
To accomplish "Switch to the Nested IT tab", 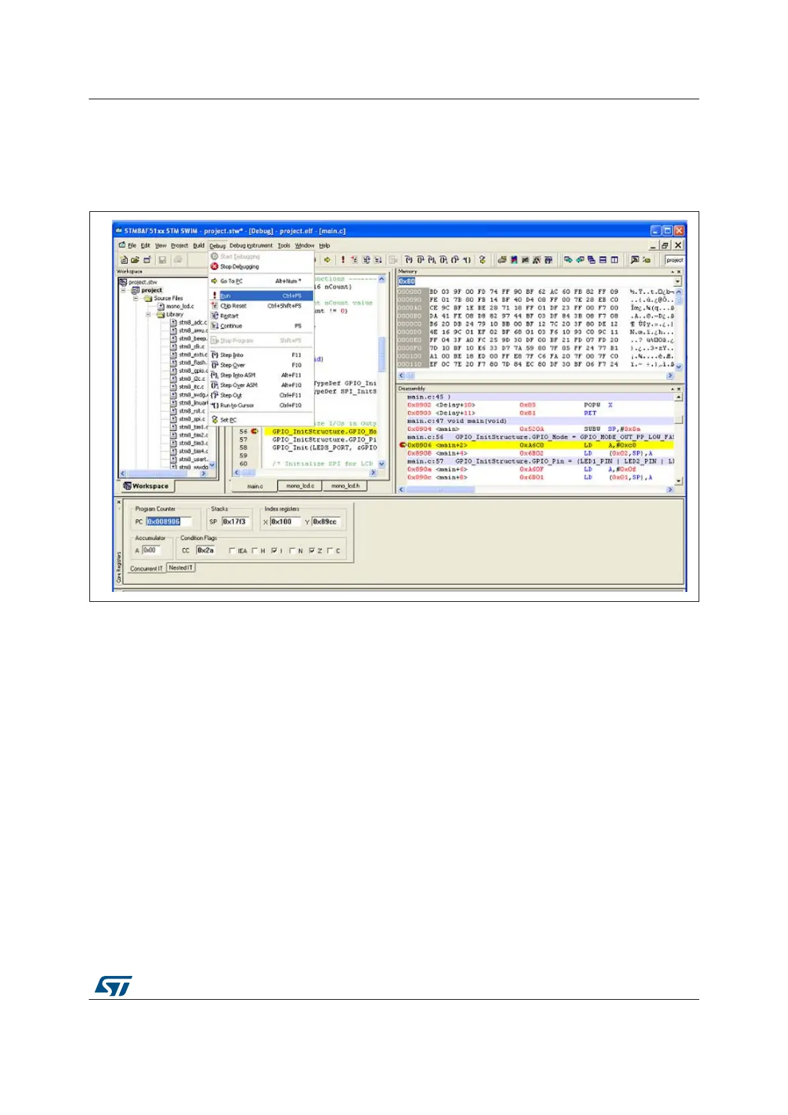I will click(181, 568).
